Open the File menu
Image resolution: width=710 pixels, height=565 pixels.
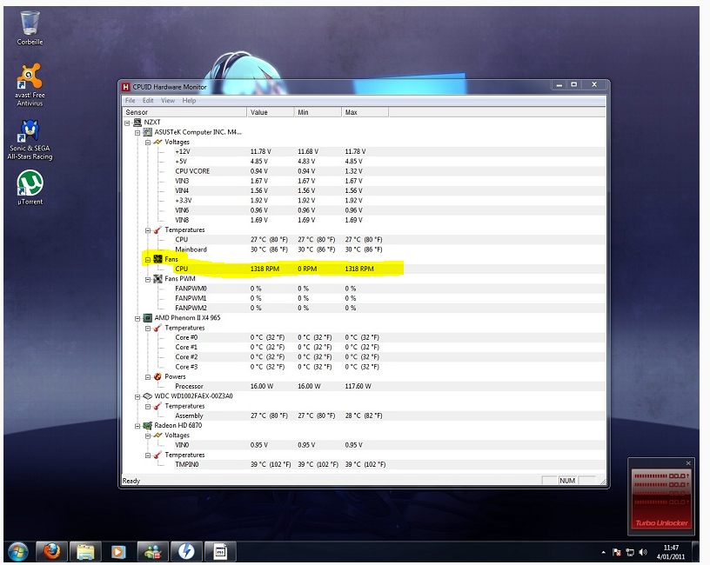[131, 101]
